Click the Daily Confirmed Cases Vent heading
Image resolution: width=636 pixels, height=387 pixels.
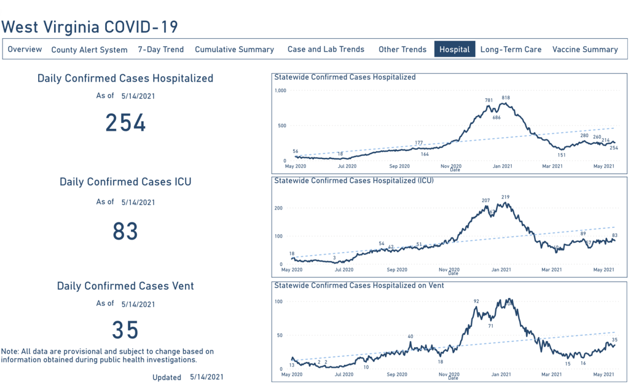coord(125,286)
